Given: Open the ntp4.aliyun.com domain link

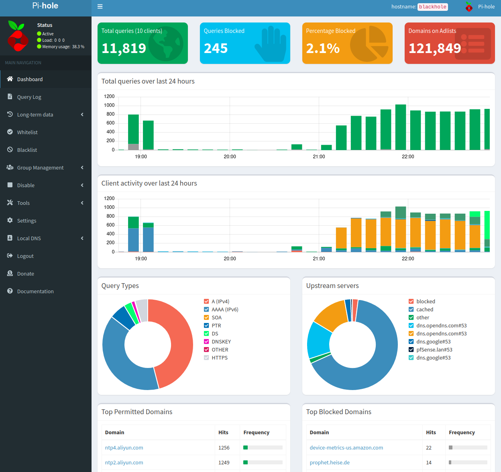Looking at the screenshot, I should 124,447.
